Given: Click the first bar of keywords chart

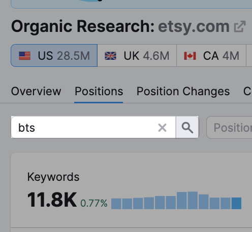Looking at the screenshot, I should [x=116, y=204].
